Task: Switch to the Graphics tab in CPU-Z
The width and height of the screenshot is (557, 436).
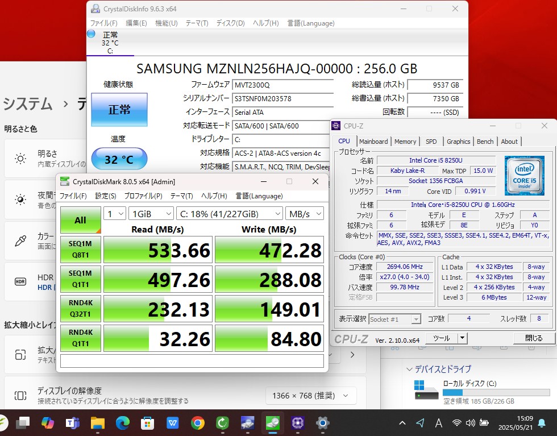Action: tap(458, 142)
